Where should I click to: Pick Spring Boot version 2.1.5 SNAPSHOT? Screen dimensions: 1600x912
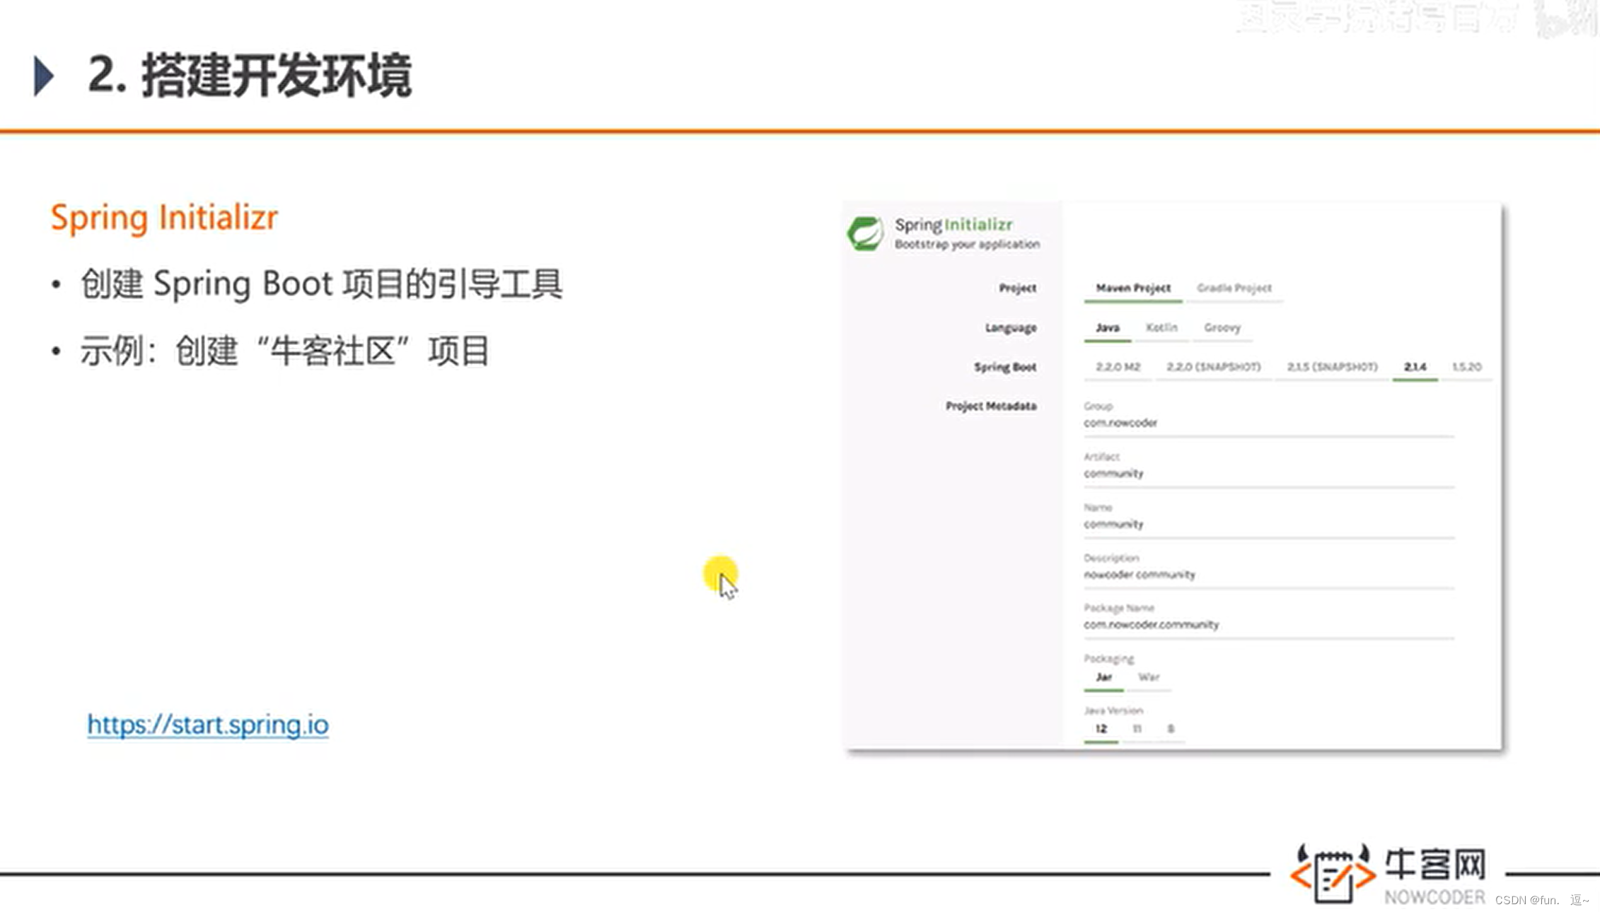1333,367
